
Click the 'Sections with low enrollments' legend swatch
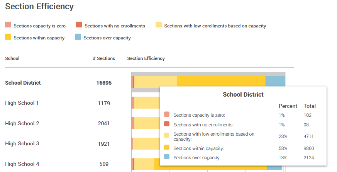click(x=159, y=26)
